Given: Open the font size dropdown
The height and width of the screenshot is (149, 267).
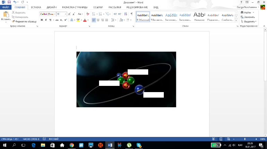Looking at the screenshot, I should coord(65,14).
